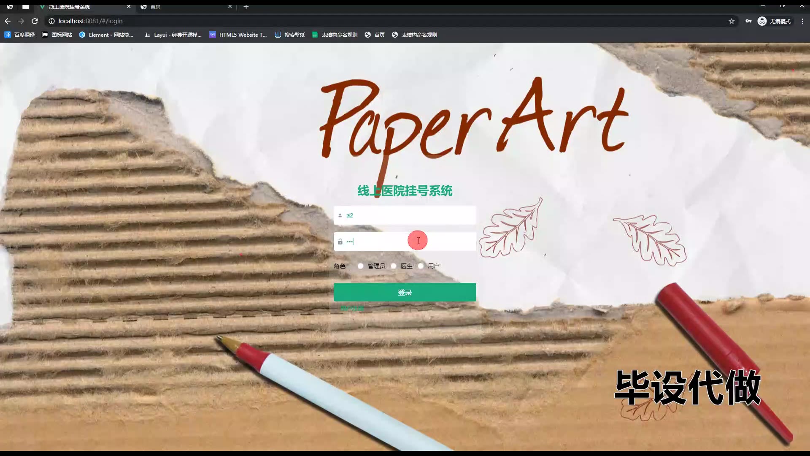Reload the page with refresh icon
Viewport: 810px width, 456px height.
coord(35,21)
